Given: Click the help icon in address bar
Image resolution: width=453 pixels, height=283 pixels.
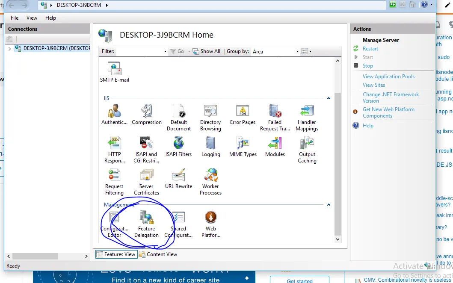Looking at the screenshot, I should coord(424,4).
